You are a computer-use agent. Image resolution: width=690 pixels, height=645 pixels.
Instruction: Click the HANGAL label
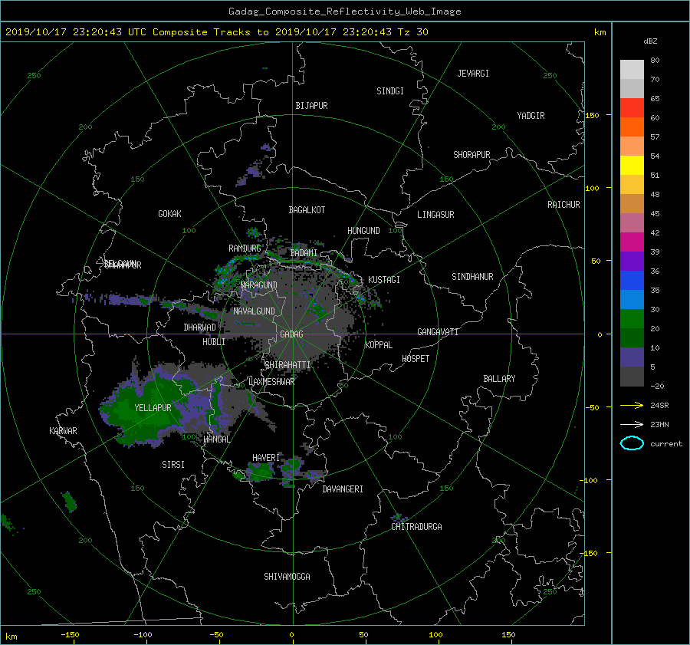(217, 439)
